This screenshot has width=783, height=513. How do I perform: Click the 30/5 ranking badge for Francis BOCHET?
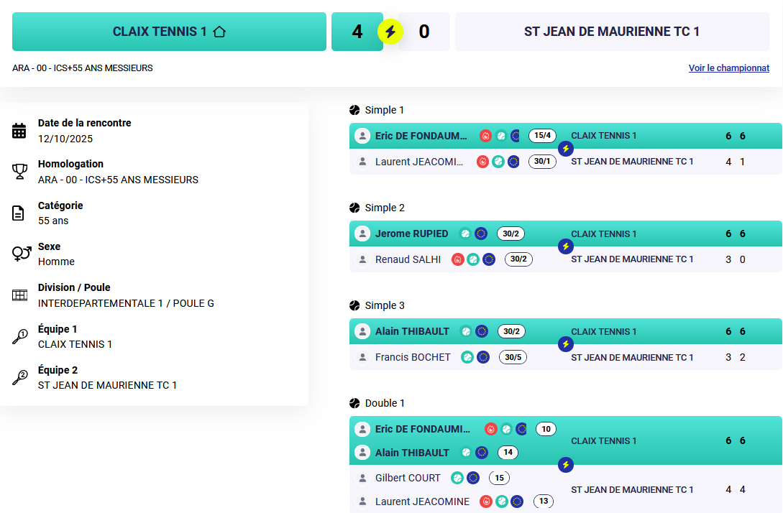click(x=512, y=357)
